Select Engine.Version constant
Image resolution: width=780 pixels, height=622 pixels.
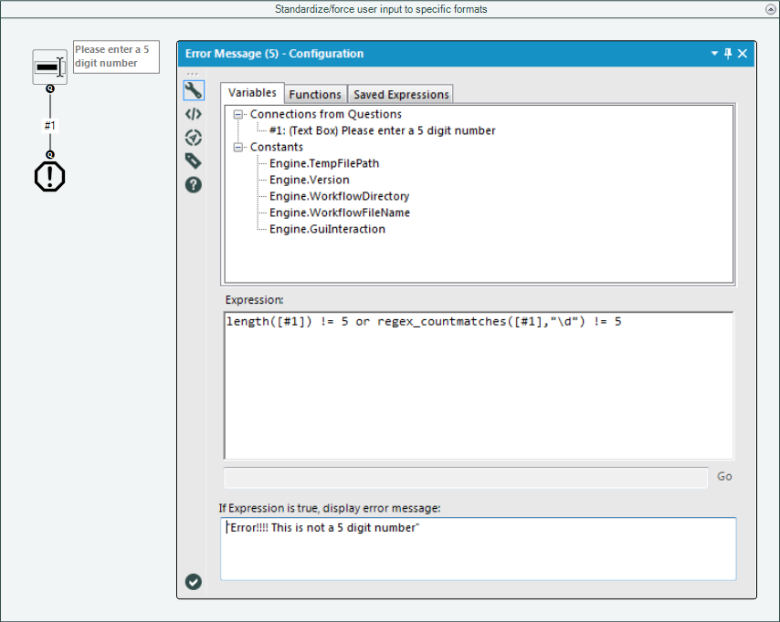coord(310,180)
